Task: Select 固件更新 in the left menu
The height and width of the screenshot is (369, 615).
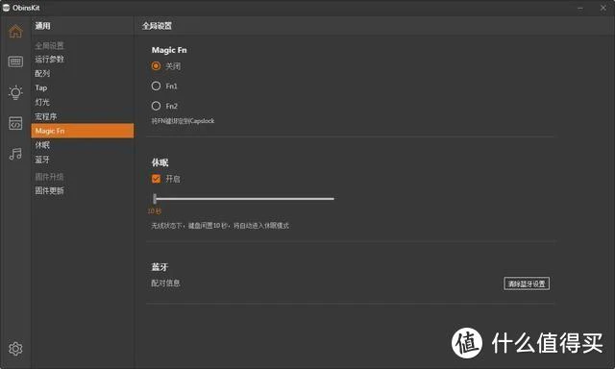Action: pyautogui.click(x=49, y=190)
